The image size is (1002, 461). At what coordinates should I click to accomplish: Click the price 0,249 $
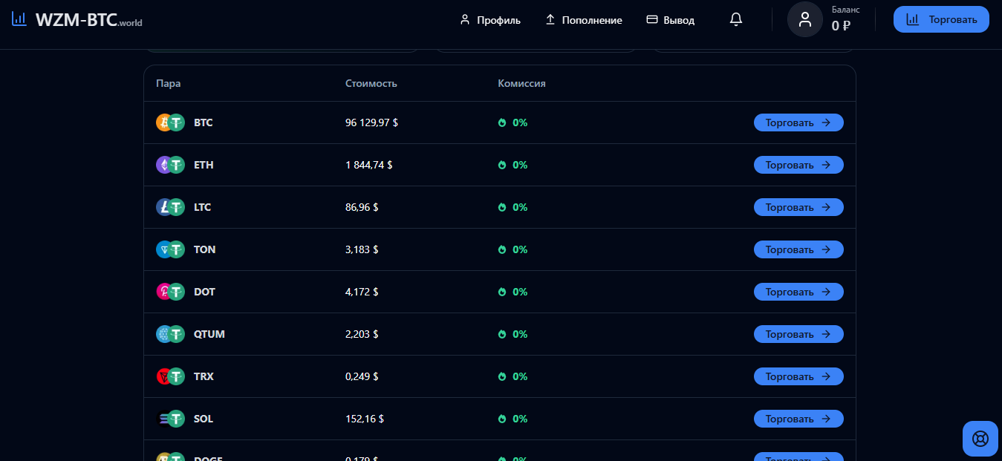coord(362,376)
